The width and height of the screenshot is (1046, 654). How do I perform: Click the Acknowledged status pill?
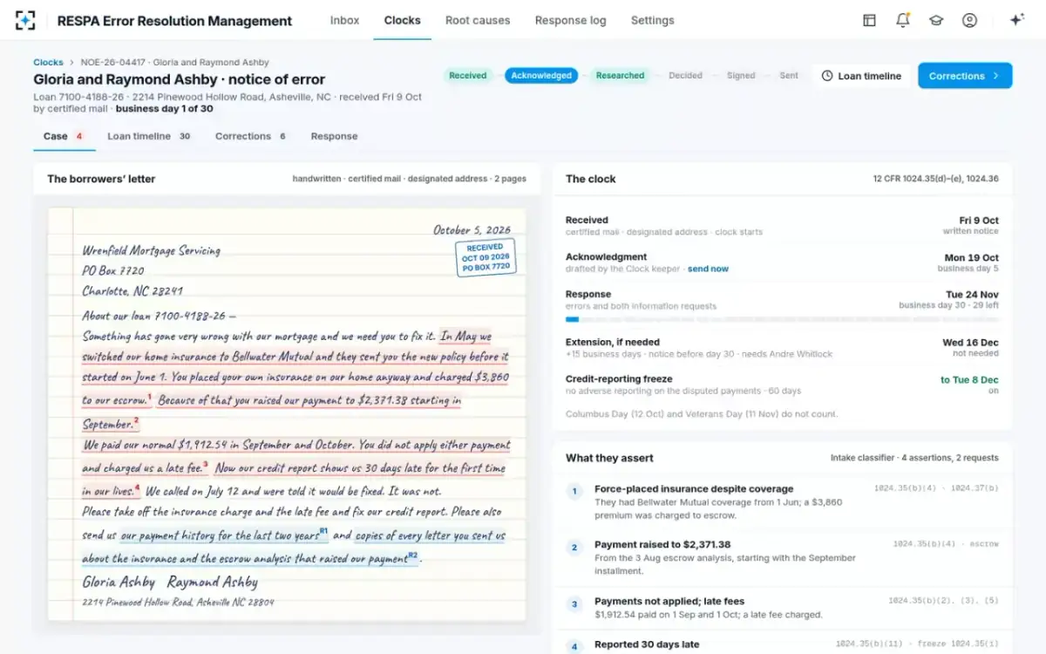click(541, 76)
